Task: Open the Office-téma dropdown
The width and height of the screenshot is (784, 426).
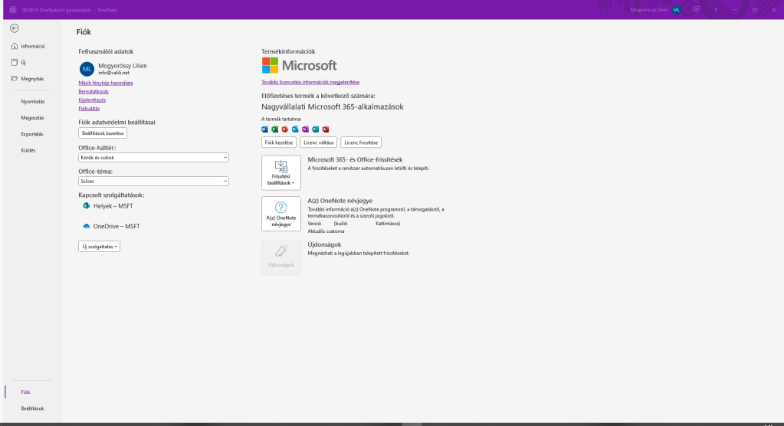Action: 153,182
